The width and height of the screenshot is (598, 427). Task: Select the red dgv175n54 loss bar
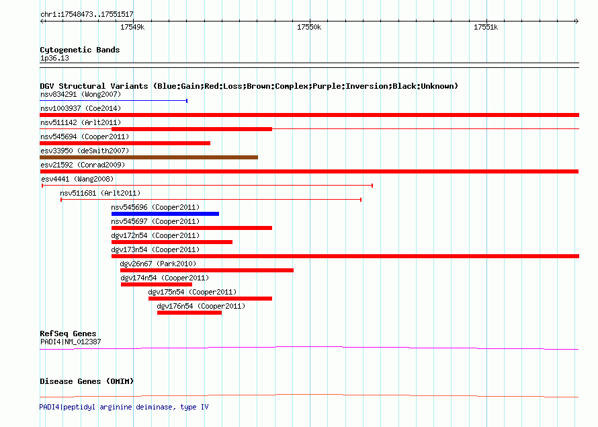point(210,299)
